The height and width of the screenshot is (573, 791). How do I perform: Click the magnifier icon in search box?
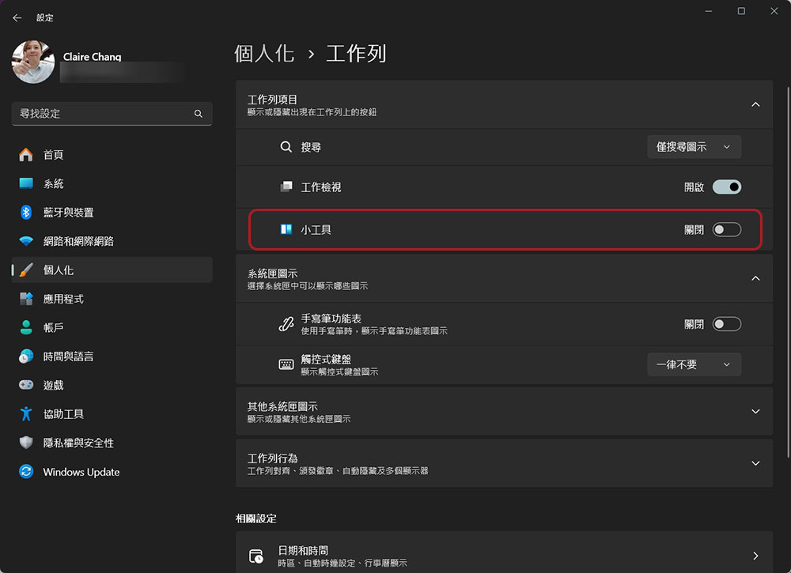click(x=199, y=114)
